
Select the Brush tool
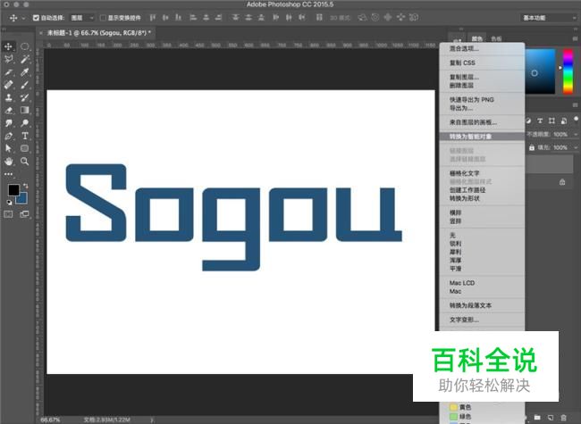pyautogui.click(x=24, y=85)
